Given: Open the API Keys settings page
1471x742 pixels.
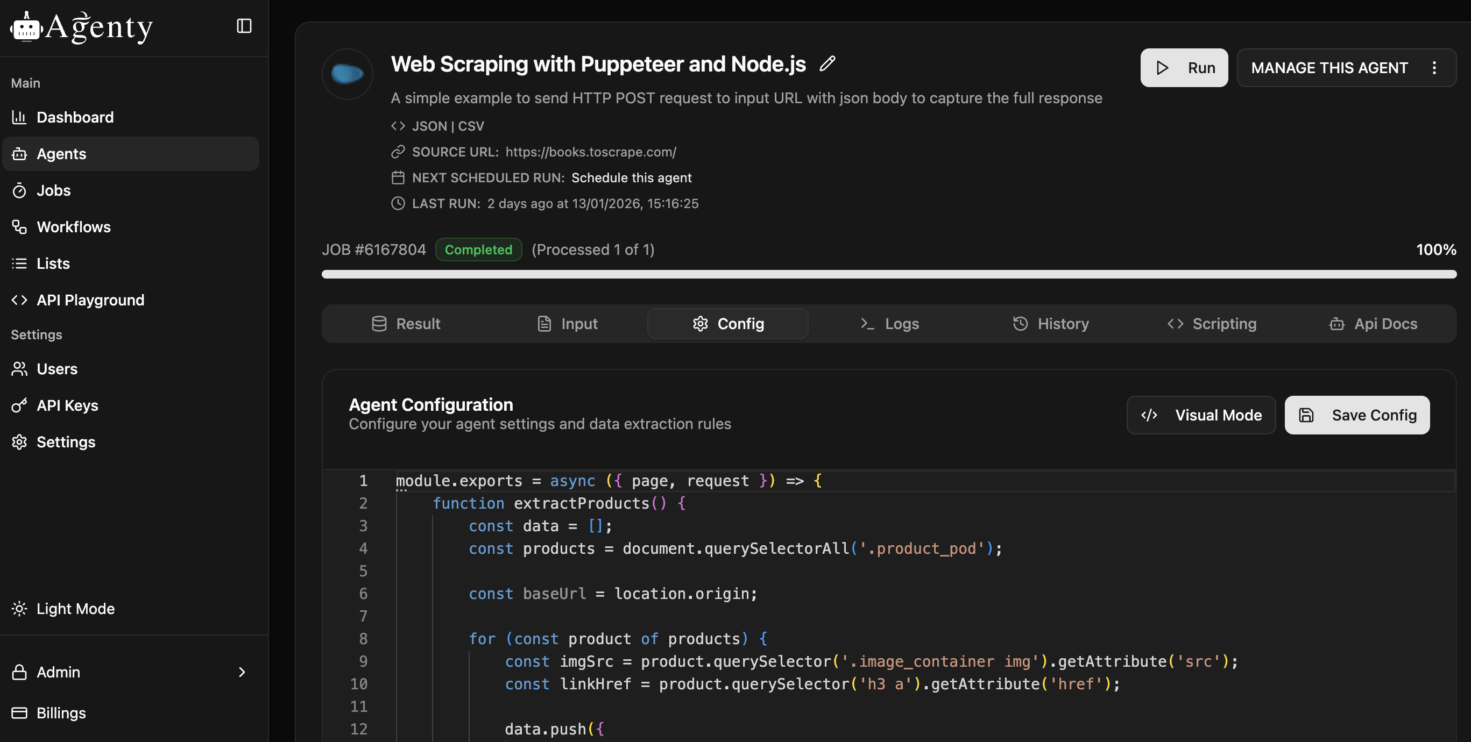Looking at the screenshot, I should coord(67,405).
